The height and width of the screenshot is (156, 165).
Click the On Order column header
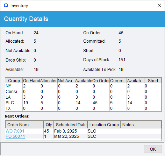(101, 80)
